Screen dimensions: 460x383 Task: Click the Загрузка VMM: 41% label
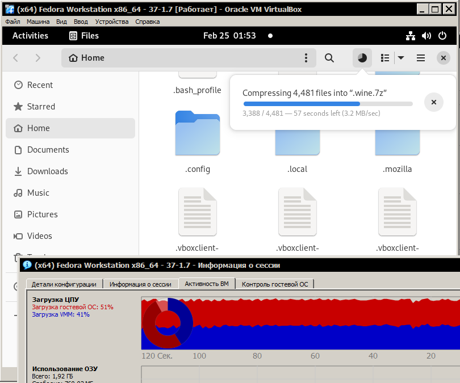point(61,314)
